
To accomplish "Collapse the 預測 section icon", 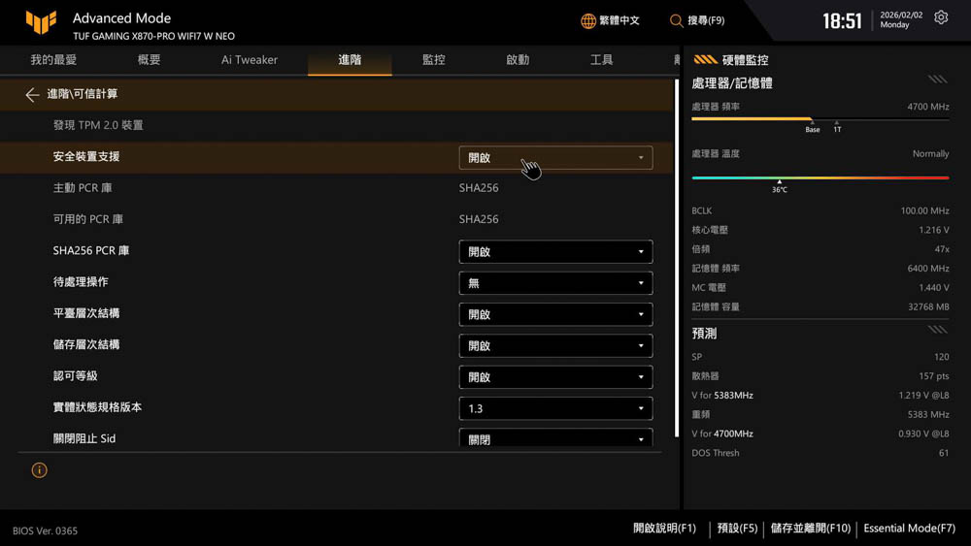I will (937, 331).
